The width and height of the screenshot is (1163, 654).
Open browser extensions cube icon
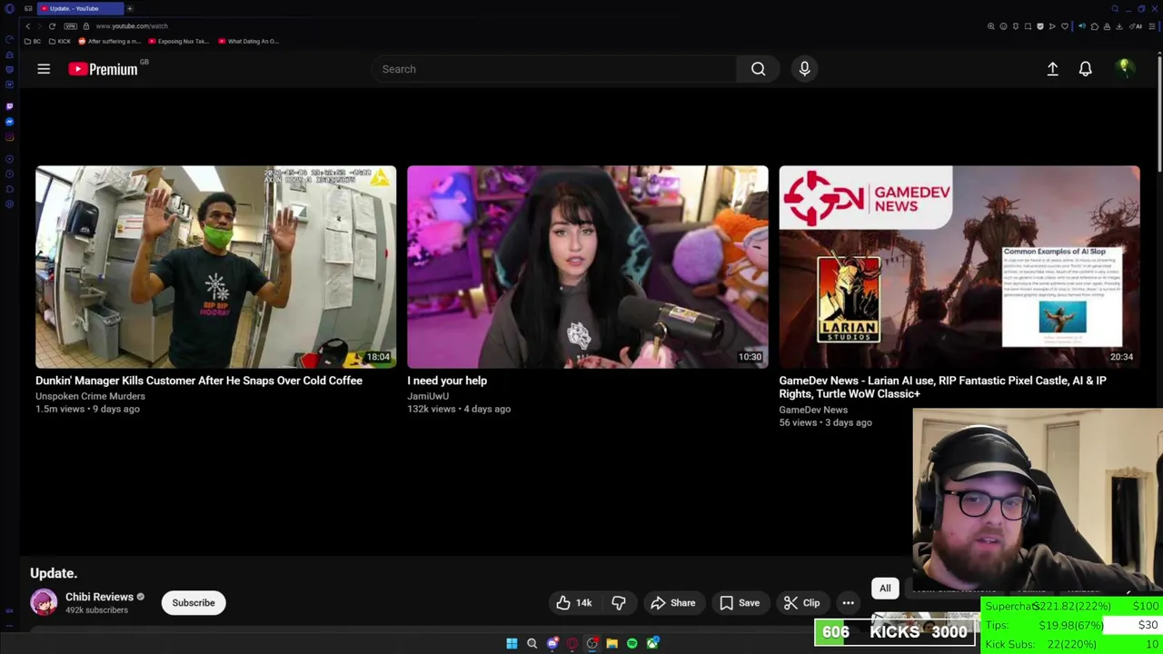click(1095, 26)
